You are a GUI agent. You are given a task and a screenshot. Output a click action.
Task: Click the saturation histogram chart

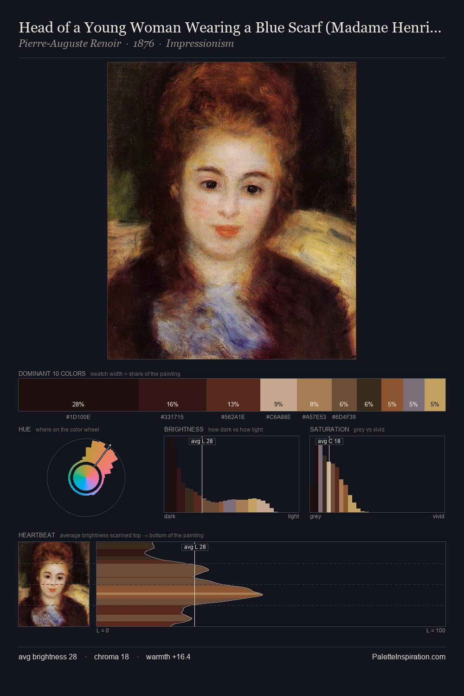point(377,474)
